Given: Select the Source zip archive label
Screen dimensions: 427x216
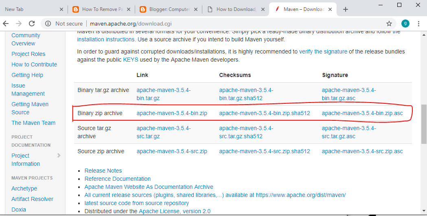Looking at the screenshot, I should tap(101, 151).
